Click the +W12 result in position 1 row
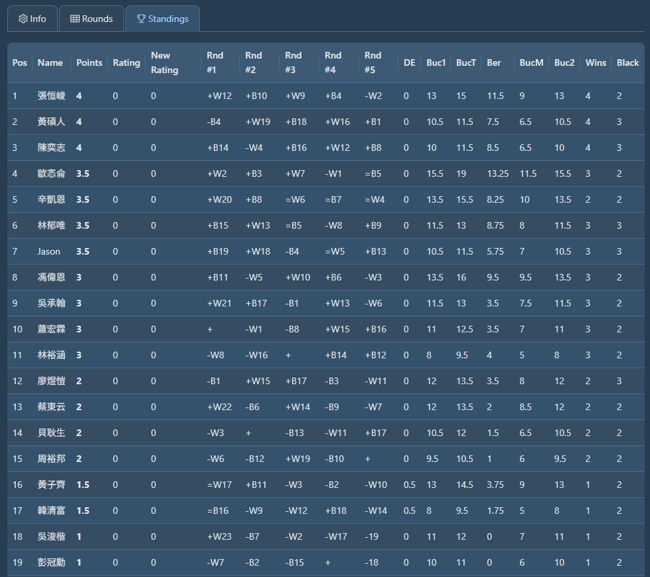Screen dimensions: 650x577 click(x=219, y=96)
